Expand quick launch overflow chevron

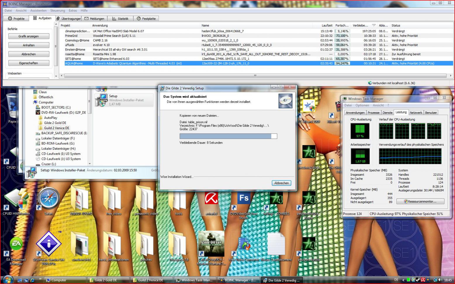(x=40, y=279)
